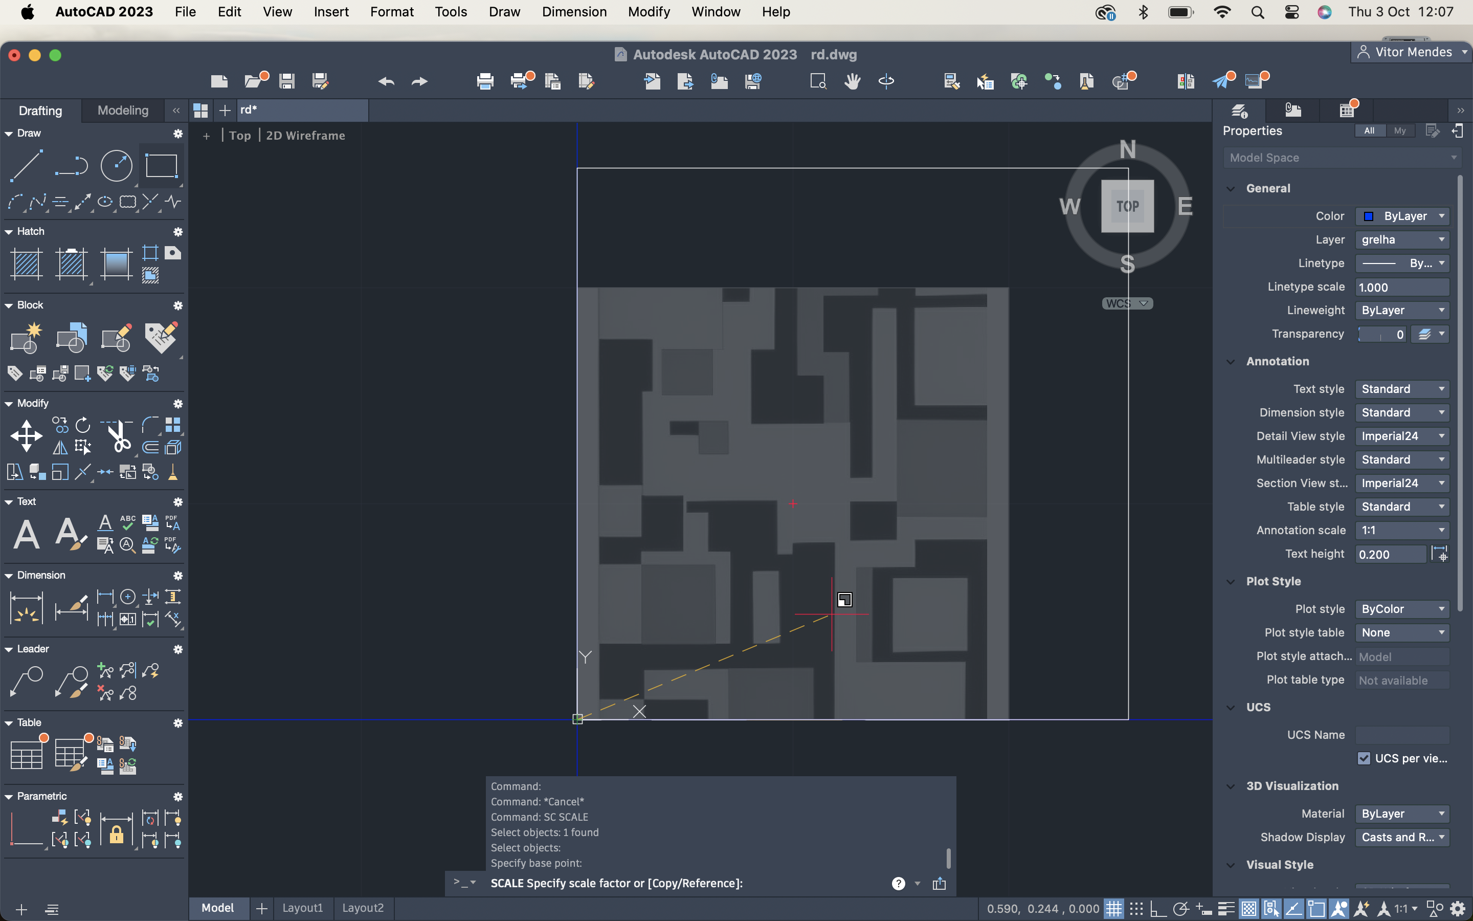1473x921 pixels.
Task: Toggle object snap in status bar
Action: click(1316, 909)
